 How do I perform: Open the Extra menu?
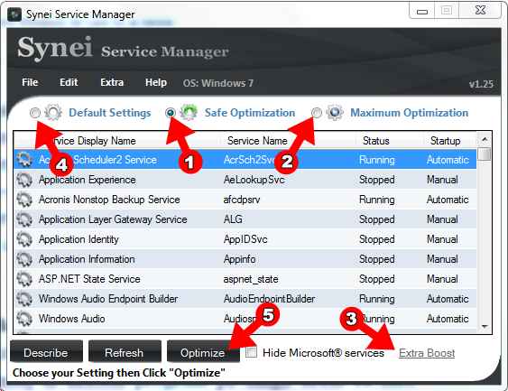pyautogui.click(x=112, y=82)
